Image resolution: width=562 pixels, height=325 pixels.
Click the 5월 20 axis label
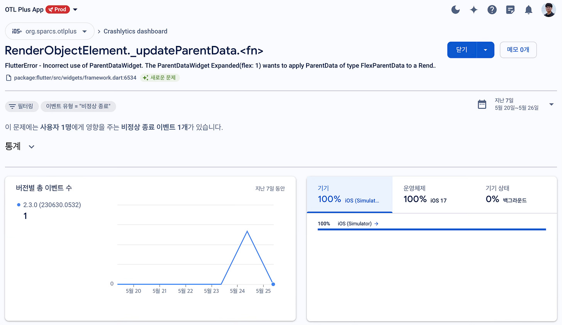[134, 291]
